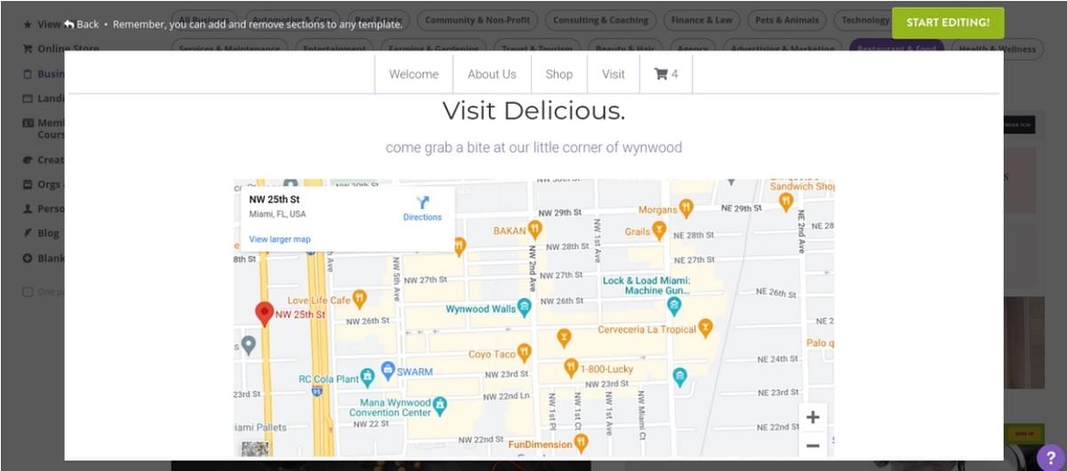Select the Wynwood Walls museum marker
The width and height of the screenshot is (1067, 471).
[x=525, y=307]
